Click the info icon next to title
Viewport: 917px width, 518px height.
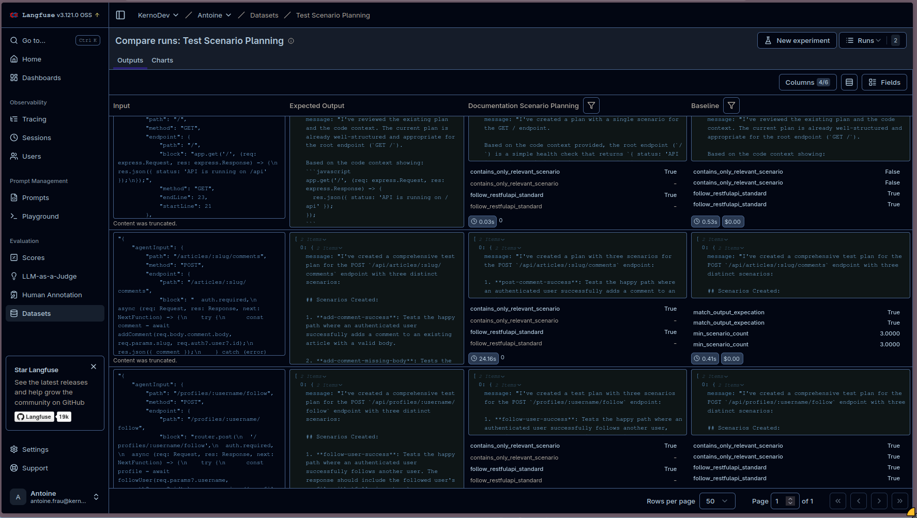(x=291, y=41)
